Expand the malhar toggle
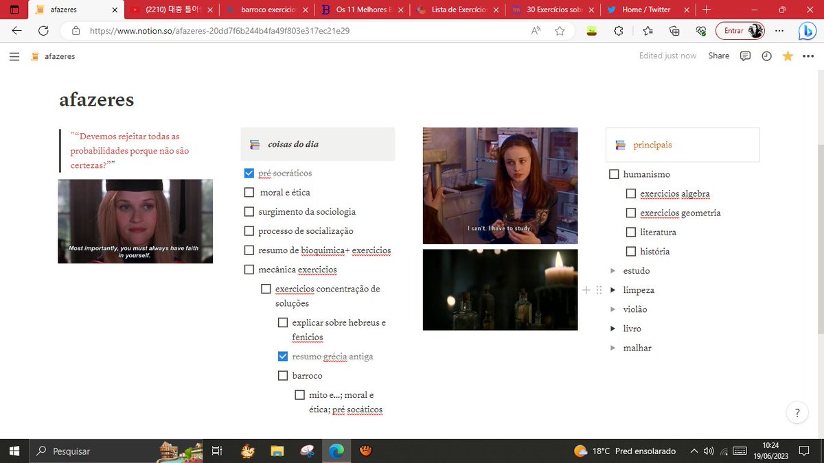 (613, 348)
